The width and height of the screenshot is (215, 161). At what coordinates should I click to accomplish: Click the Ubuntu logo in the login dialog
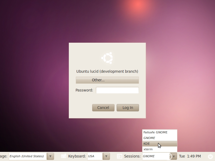tap(107, 58)
